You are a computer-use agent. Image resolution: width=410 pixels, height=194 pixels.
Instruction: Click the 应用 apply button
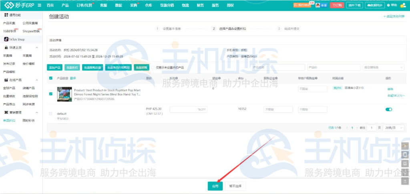(x=215, y=186)
